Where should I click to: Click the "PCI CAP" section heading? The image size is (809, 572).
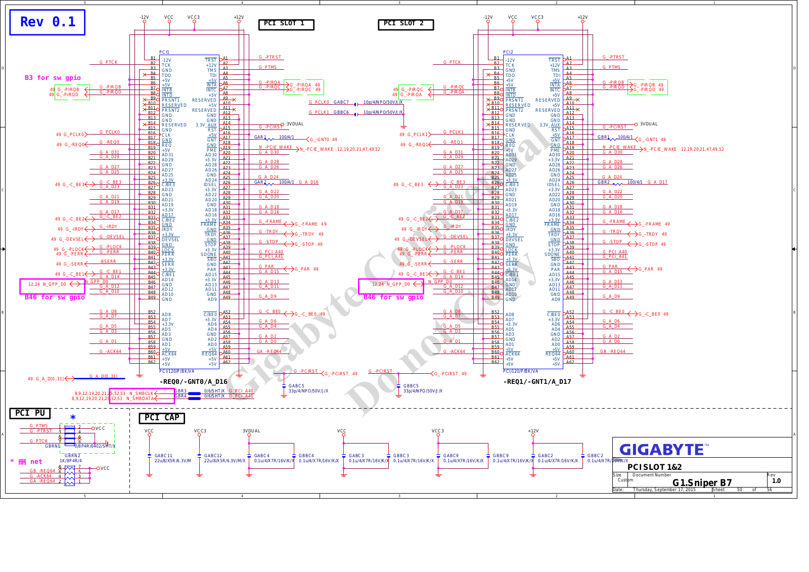coord(162,418)
